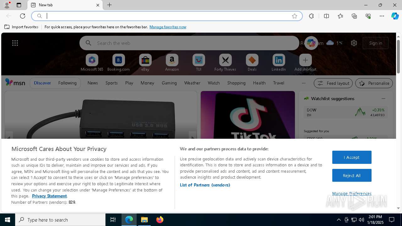Open Browser essentials icon
The height and width of the screenshot is (226, 402).
[x=368, y=16]
